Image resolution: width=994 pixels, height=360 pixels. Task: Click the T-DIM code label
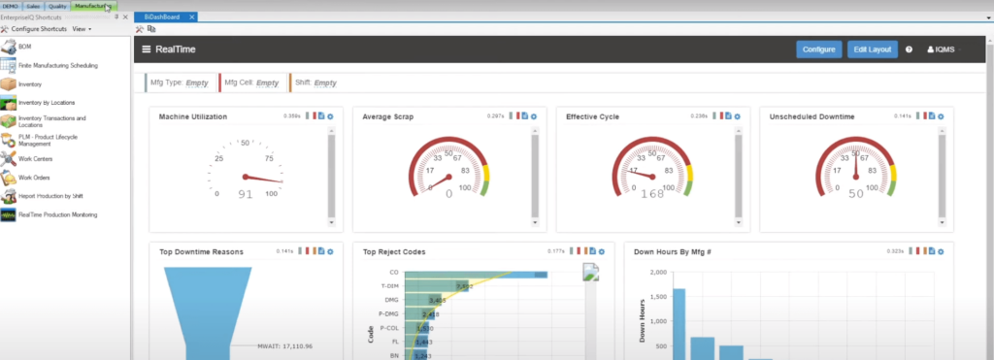[389, 286]
